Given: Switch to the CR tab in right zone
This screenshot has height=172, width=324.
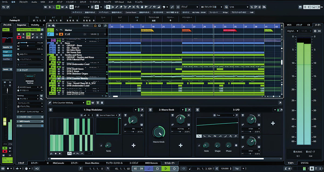Looking at the screenshot, I should [308, 25].
